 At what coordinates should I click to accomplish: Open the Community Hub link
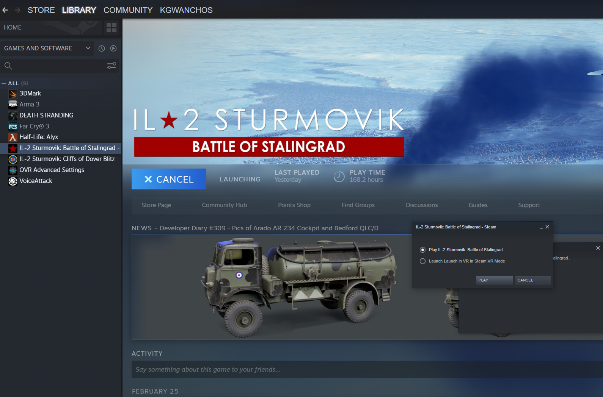225,205
